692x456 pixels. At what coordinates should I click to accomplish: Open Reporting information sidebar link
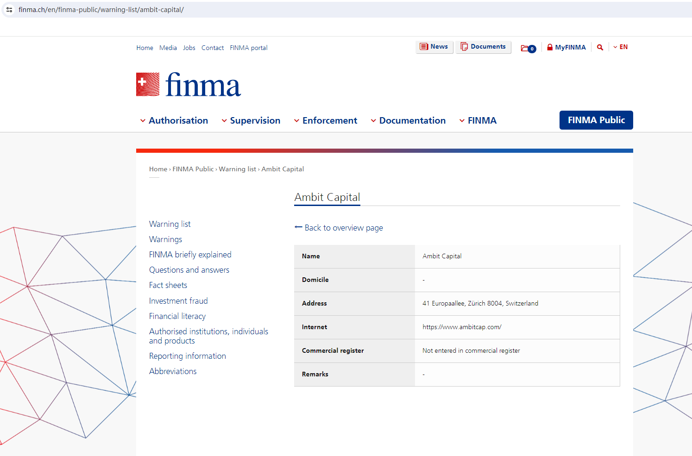(188, 356)
